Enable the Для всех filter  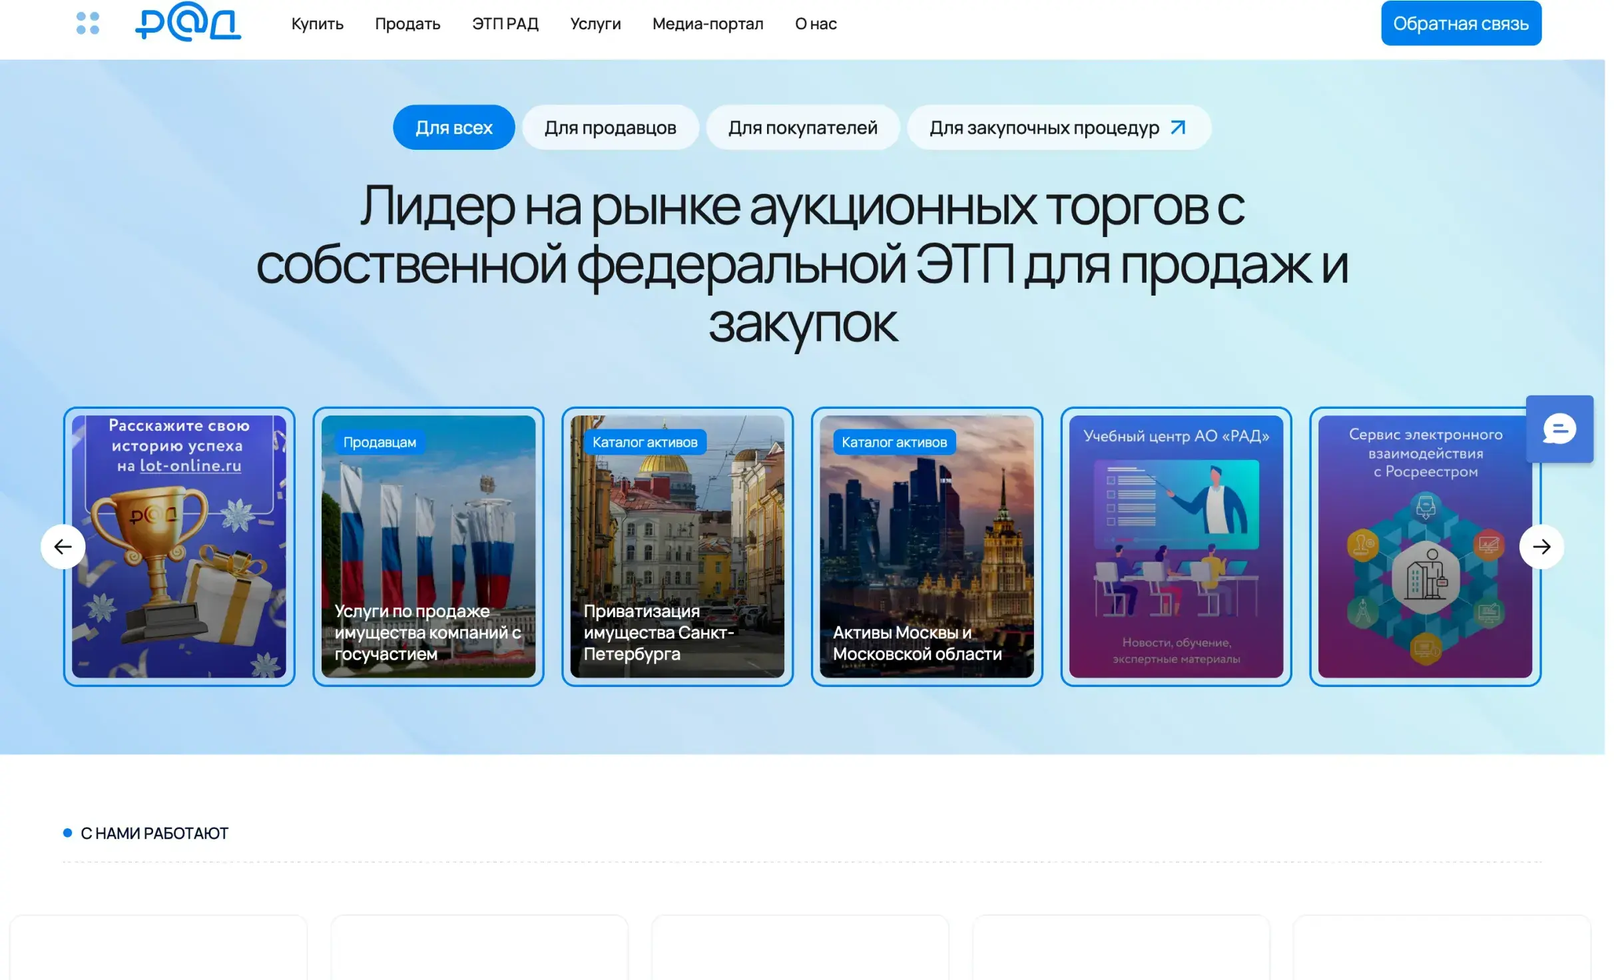453,127
